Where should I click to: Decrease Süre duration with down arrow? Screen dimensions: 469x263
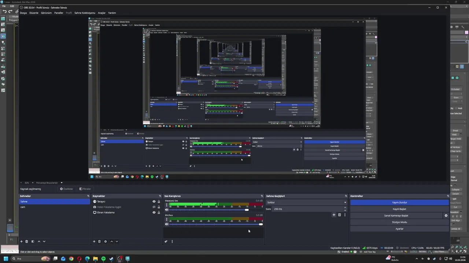point(345,210)
